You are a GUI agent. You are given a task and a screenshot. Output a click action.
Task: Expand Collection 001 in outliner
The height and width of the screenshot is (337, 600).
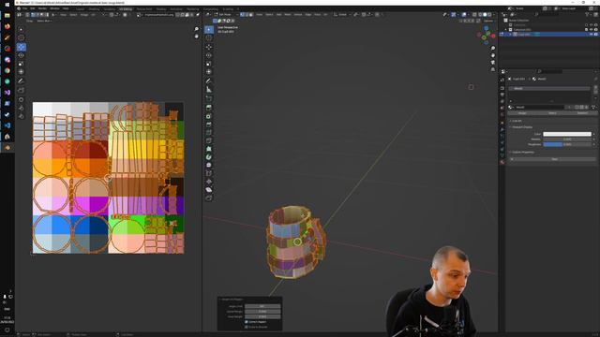click(506, 29)
